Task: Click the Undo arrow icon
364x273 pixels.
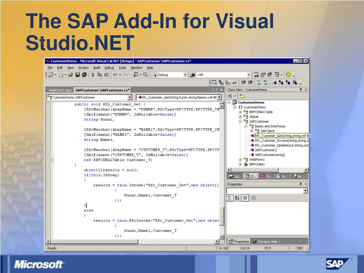Action: [115, 75]
